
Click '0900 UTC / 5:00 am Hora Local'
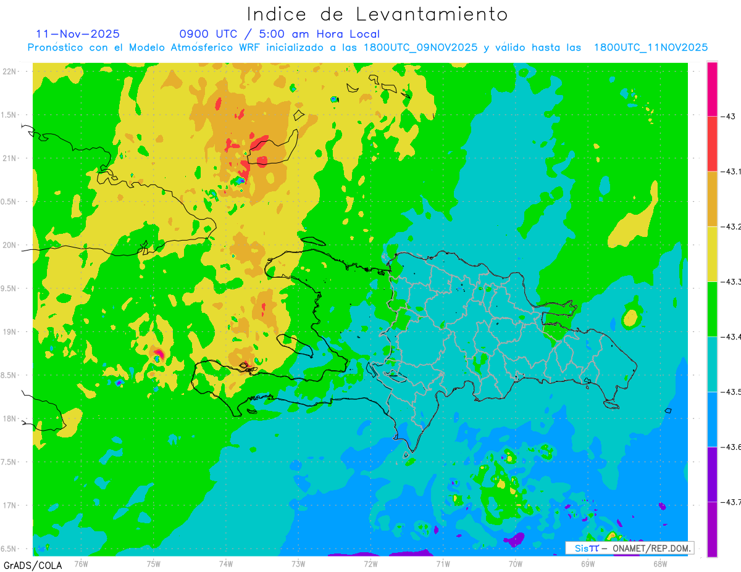coord(280,34)
